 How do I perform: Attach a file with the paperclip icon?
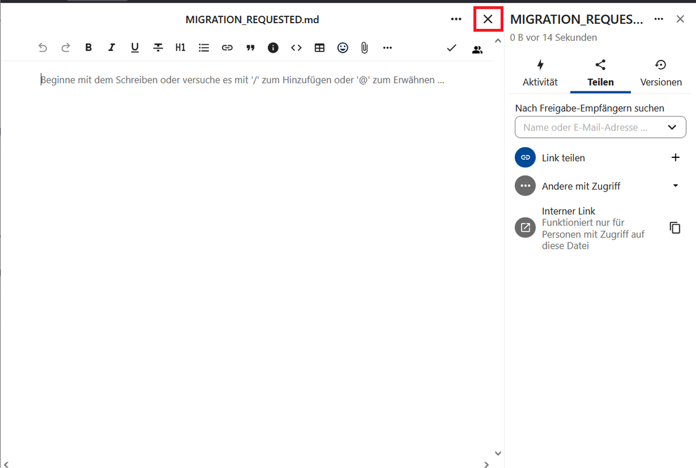(364, 48)
